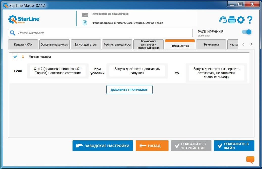This screenshot has width=262, height=169.
Task: Click the Поиск настроек search field
Action: tap(104, 33)
